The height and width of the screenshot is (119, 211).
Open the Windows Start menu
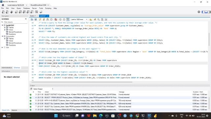coord(56,116)
